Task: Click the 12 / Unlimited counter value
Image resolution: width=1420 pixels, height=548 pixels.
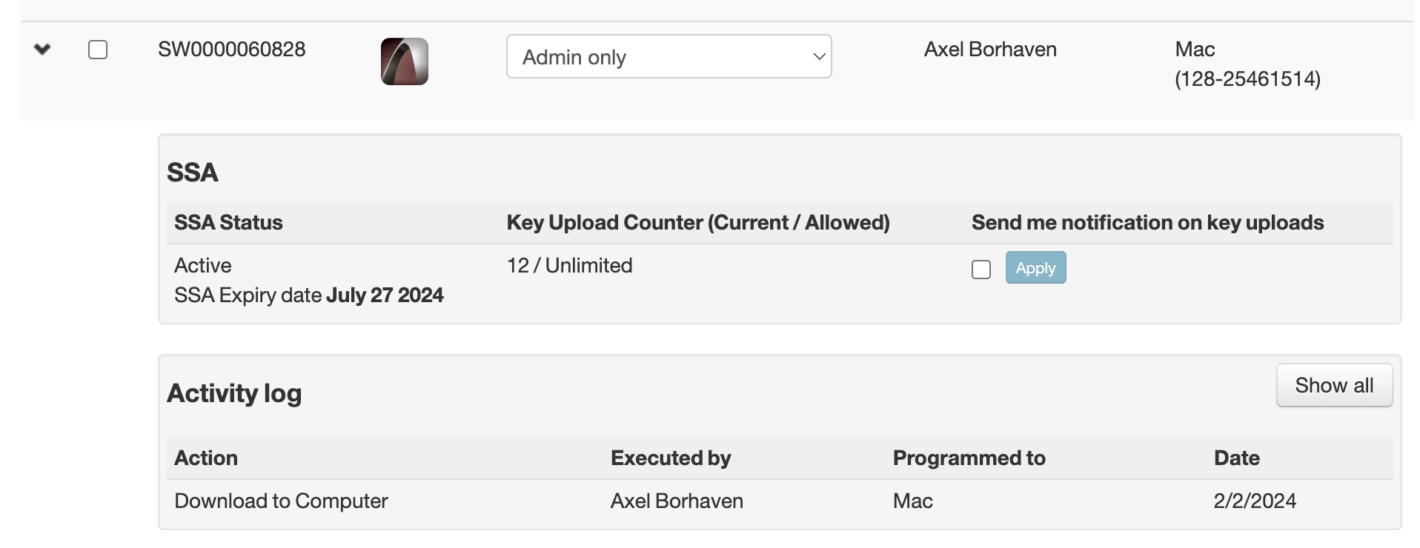Action: (569, 266)
